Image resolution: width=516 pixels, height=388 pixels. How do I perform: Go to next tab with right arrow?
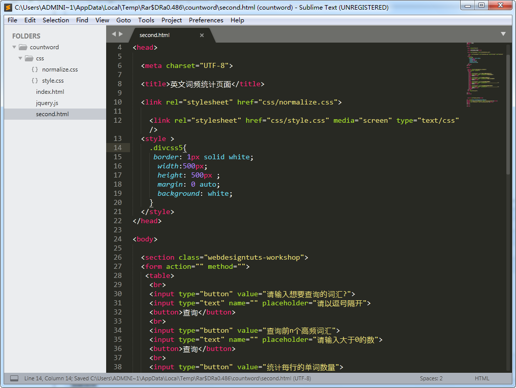121,34
